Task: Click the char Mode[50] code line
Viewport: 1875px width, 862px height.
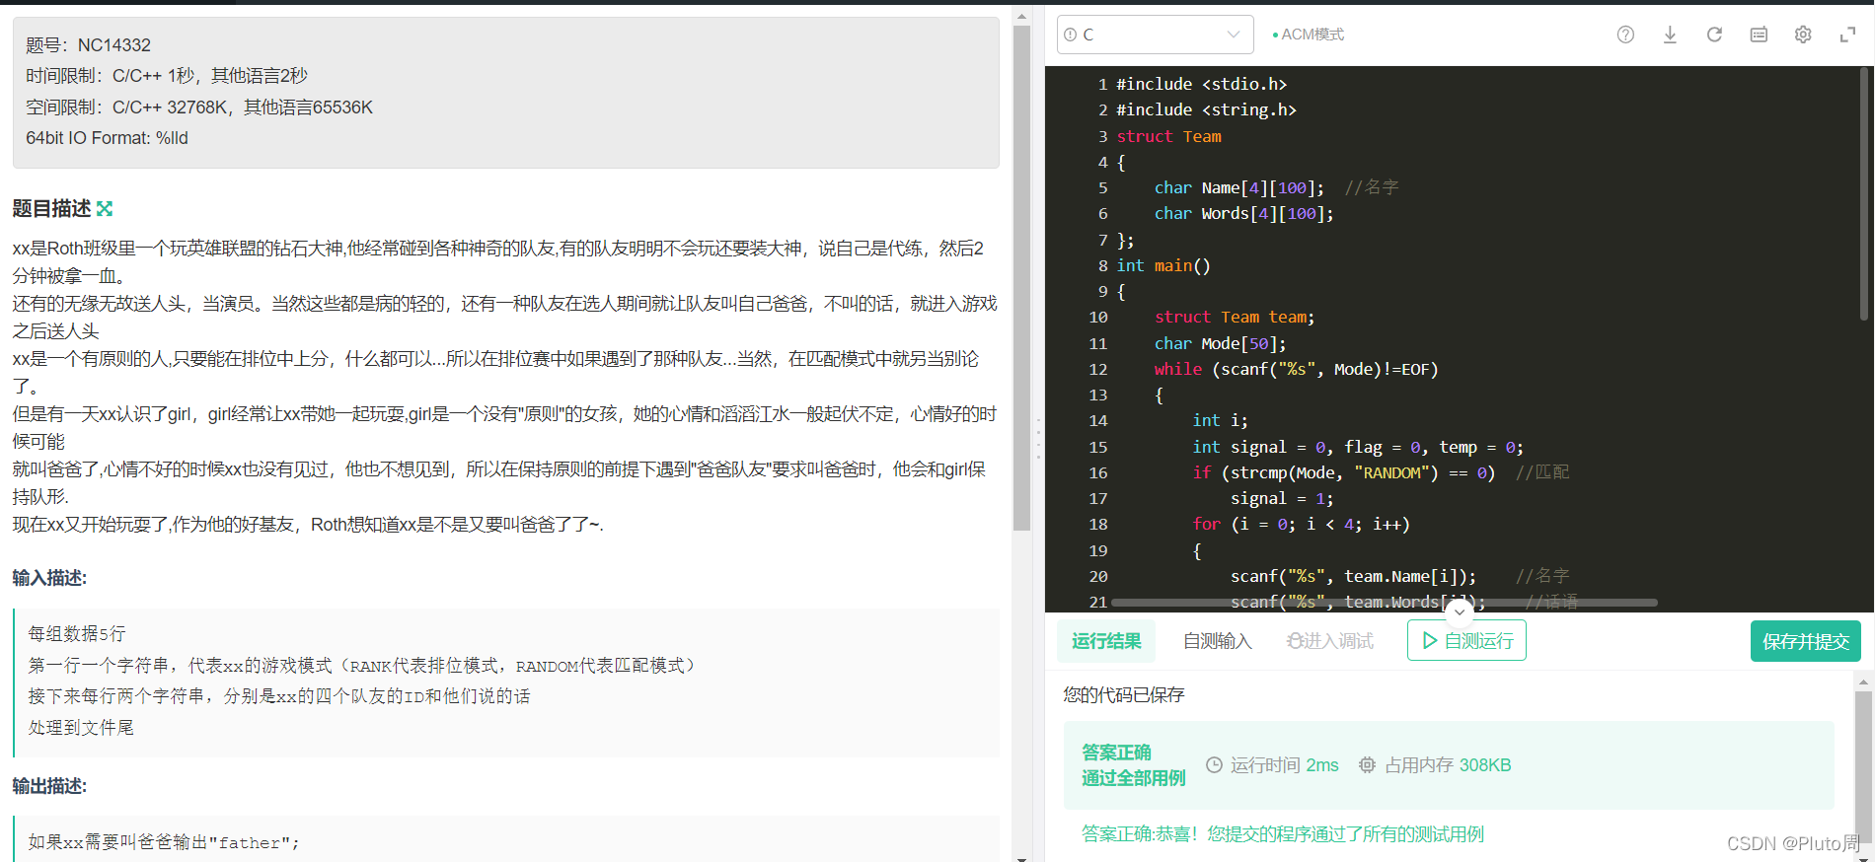Action: click(1220, 343)
